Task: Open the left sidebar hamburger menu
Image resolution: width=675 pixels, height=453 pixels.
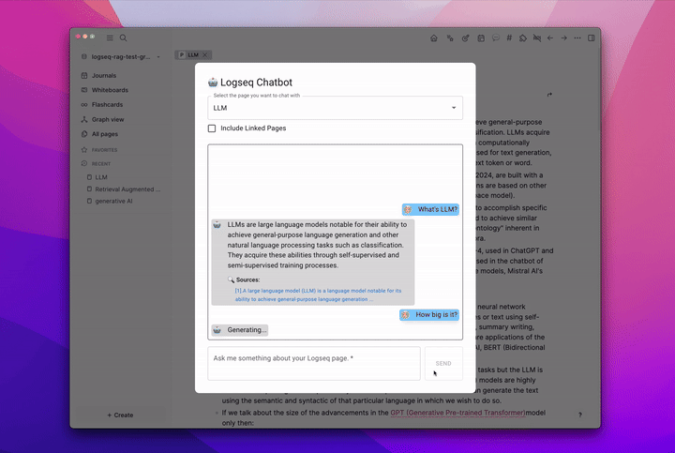Action: (x=110, y=38)
